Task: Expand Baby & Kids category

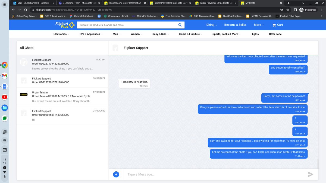Action: click(161, 34)
